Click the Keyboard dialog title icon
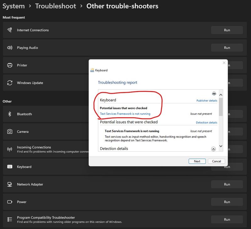 pos(92,70)
